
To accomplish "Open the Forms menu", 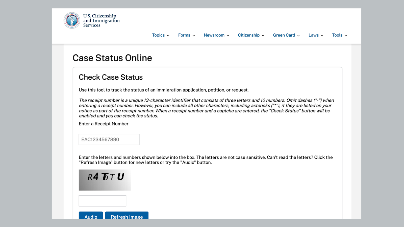I will [184, 35].
